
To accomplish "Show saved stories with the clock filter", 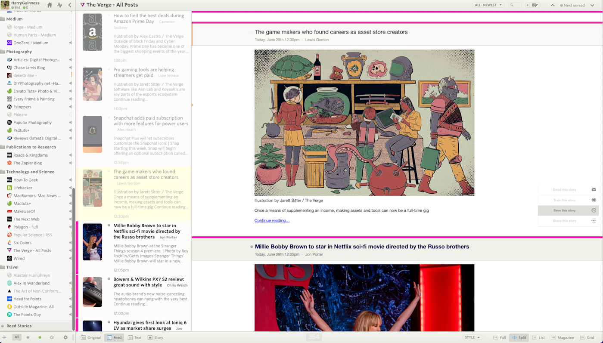I will click(x=52, y=337).
